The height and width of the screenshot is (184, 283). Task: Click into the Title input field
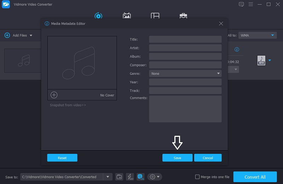185,39
